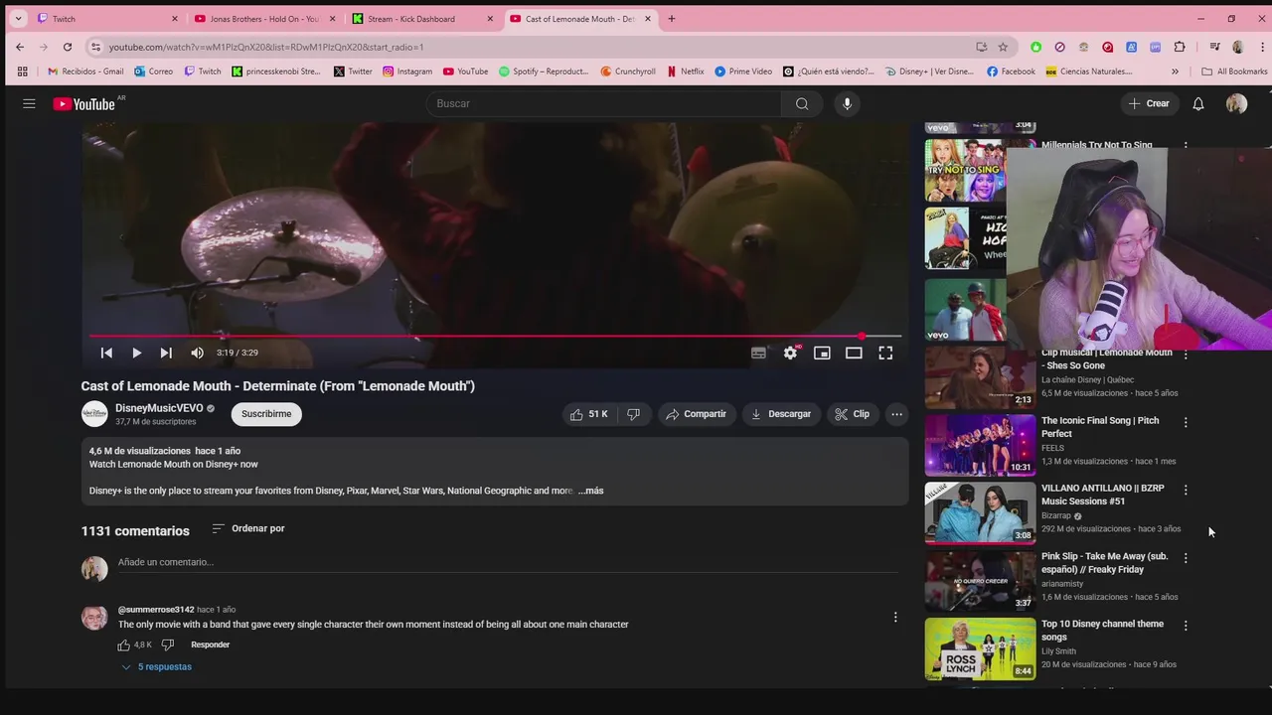Share the video via Compartir
1272x715 pixels.
[696, 414]
